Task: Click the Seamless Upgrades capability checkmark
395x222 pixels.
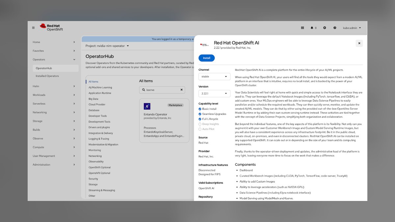Action: (200, 114)
